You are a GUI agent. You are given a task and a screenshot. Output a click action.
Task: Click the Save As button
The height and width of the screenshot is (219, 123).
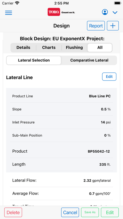(x=90, y=212)
